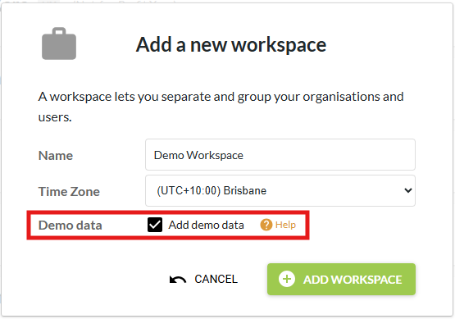Click the orange question mark help icon

(x=266, y=225)
